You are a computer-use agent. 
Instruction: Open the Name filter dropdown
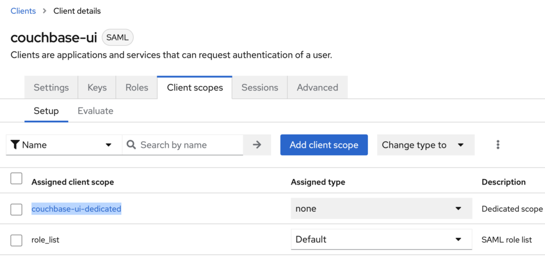[x=64, y=145]
